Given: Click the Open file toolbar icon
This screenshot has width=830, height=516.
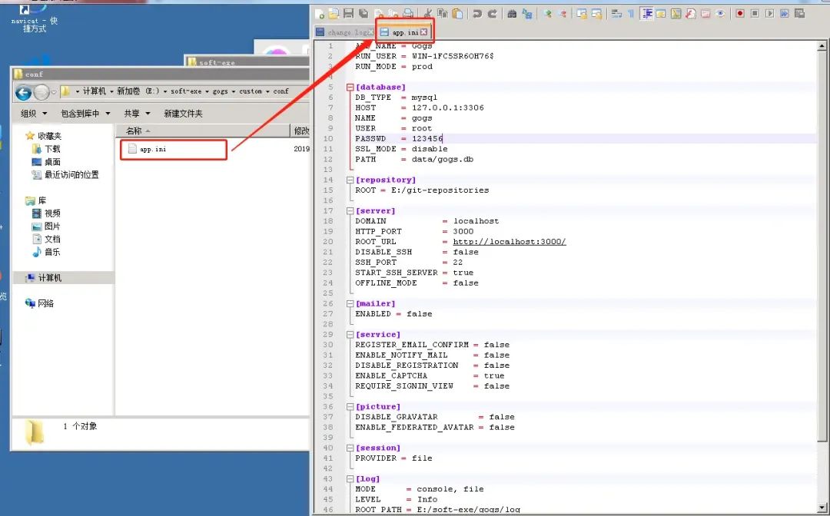Looking at the screenshot, I should tap(334, 14).
